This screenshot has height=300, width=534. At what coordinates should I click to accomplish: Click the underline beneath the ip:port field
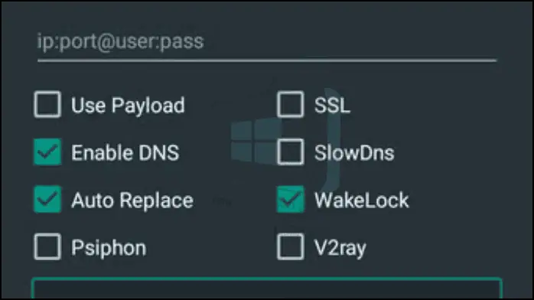point(267,60)
